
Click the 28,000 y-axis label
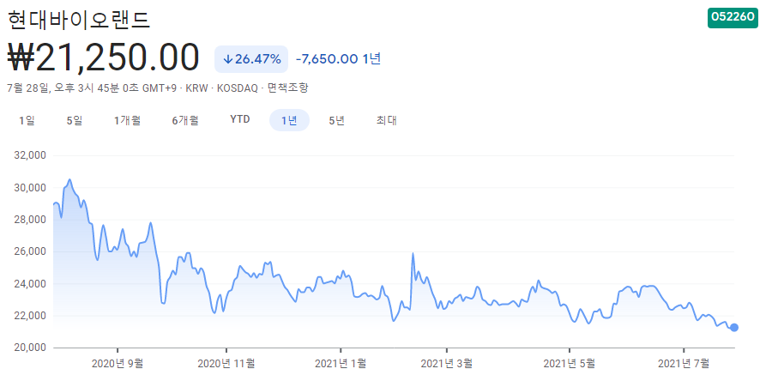coord(31,220)
